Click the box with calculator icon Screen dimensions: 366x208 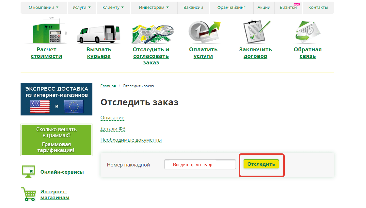(46, 32)
